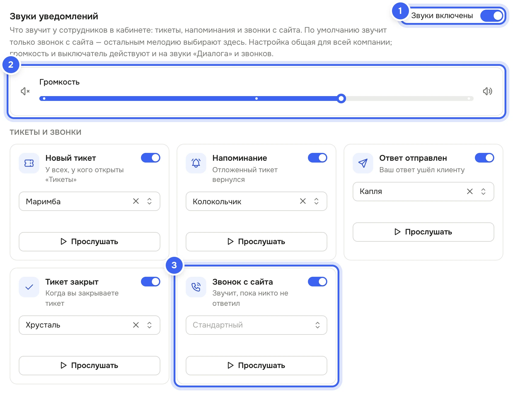The width and height of the screenshot is (513, 394).
Task: Disable sound for Новый тикет
Action: click(151, 158)
